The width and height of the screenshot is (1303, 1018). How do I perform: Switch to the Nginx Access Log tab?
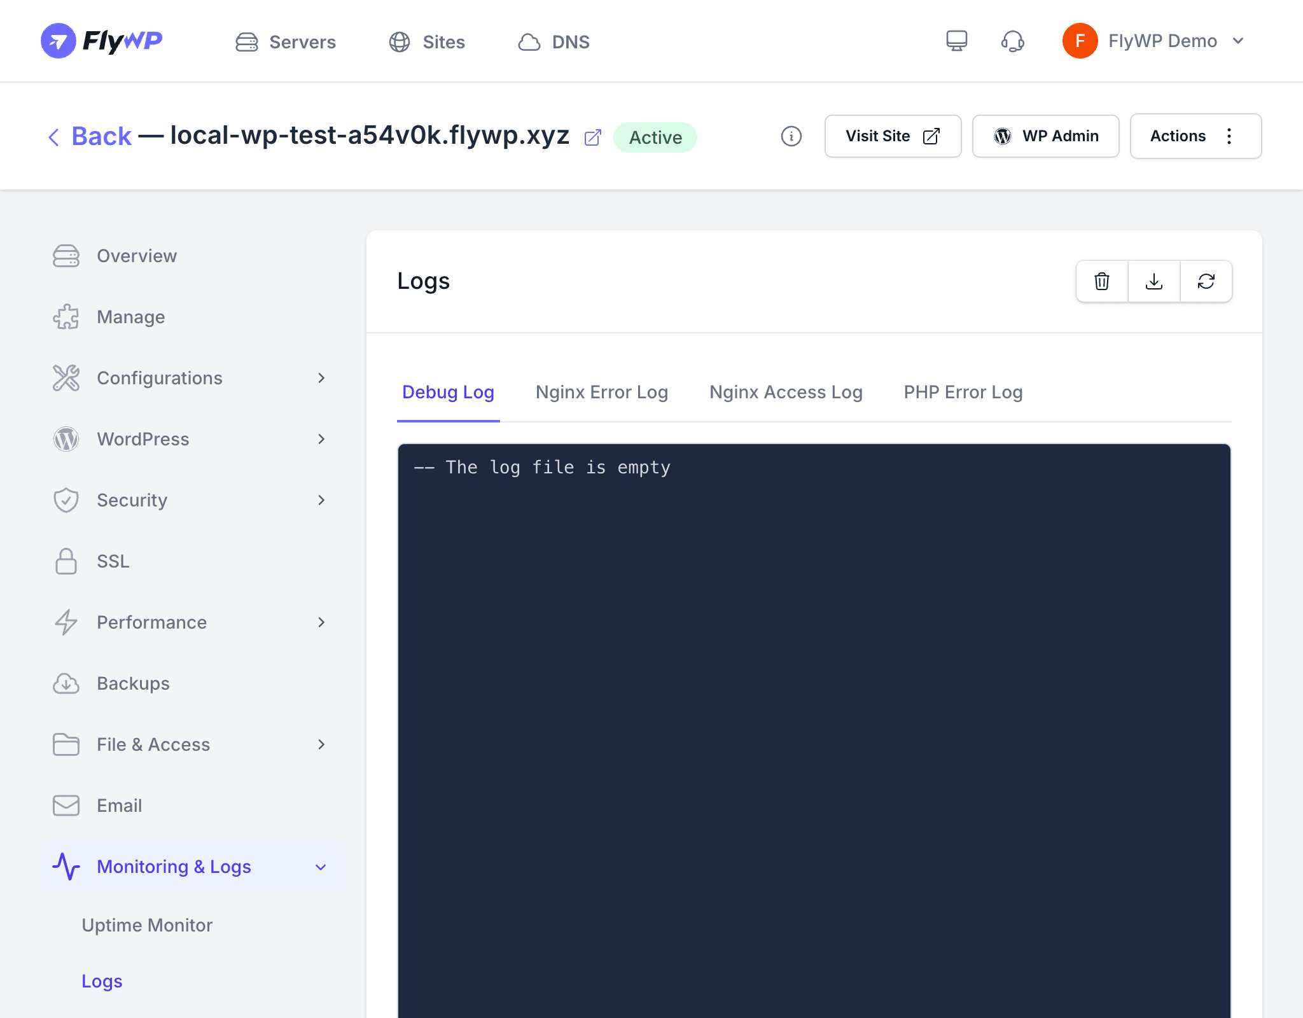tap(786, 393)
